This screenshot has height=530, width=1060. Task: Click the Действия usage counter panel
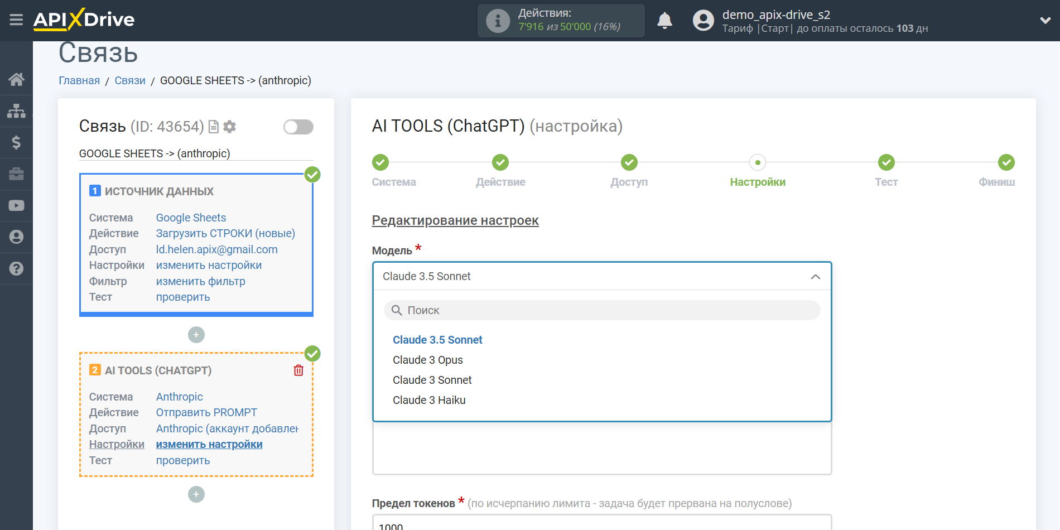pyautogui.click(x=561, y=21)
